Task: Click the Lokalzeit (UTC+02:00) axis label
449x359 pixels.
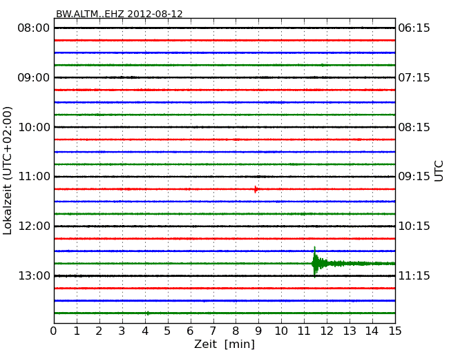Action: click(8, 171)
